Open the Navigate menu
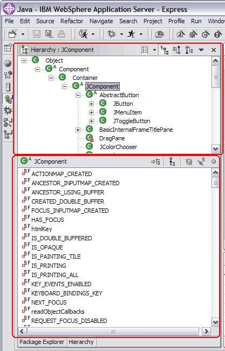Screen dimensions: 225x351 tap(101, 21)
